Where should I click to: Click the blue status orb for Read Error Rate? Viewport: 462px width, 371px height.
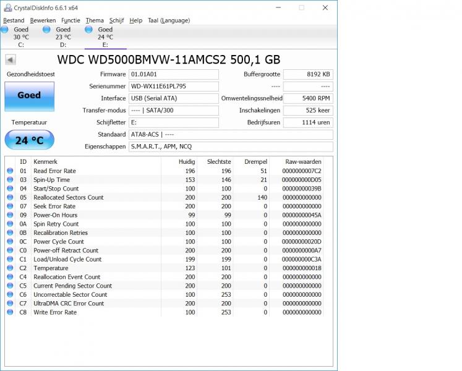(x=10, y=171)
